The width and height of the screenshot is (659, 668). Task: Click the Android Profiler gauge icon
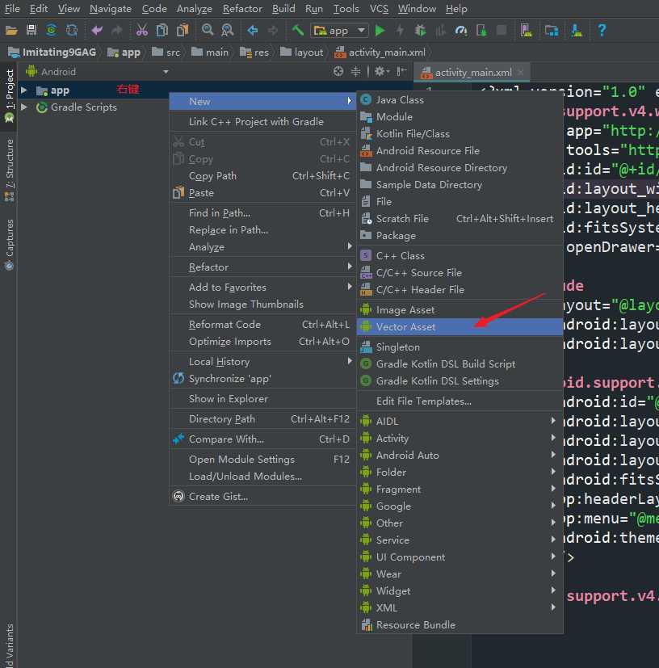click(461, 30)
